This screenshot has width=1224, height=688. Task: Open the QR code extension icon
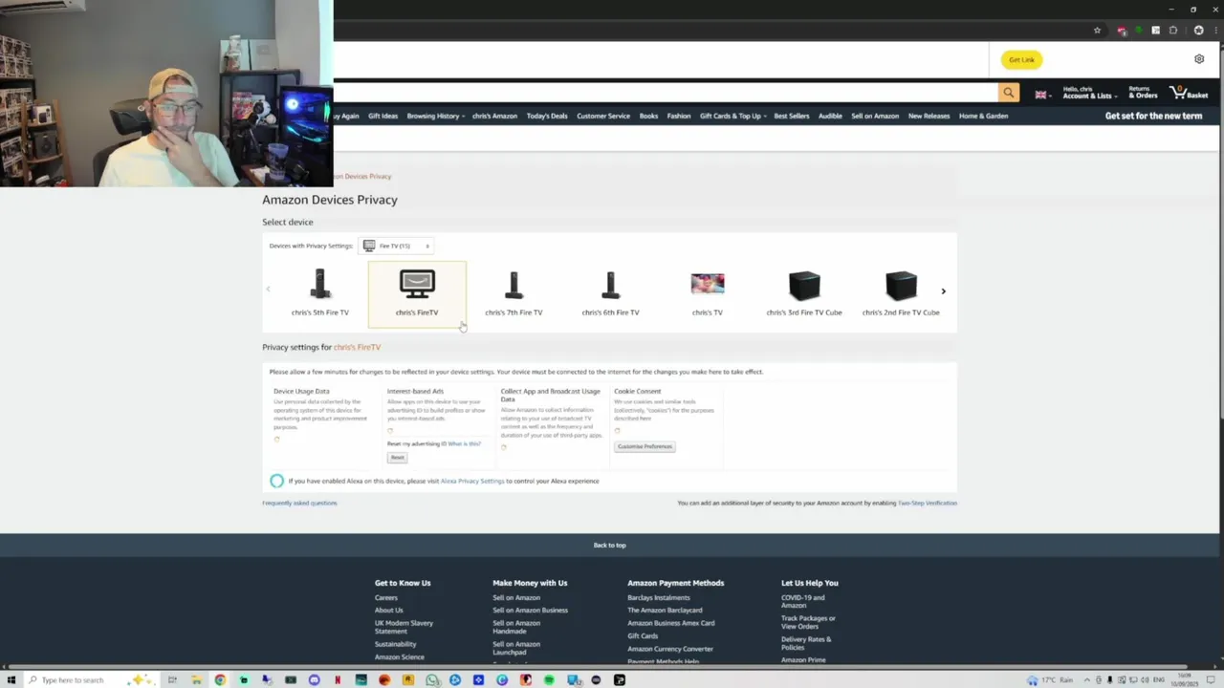click(1155, 31)
